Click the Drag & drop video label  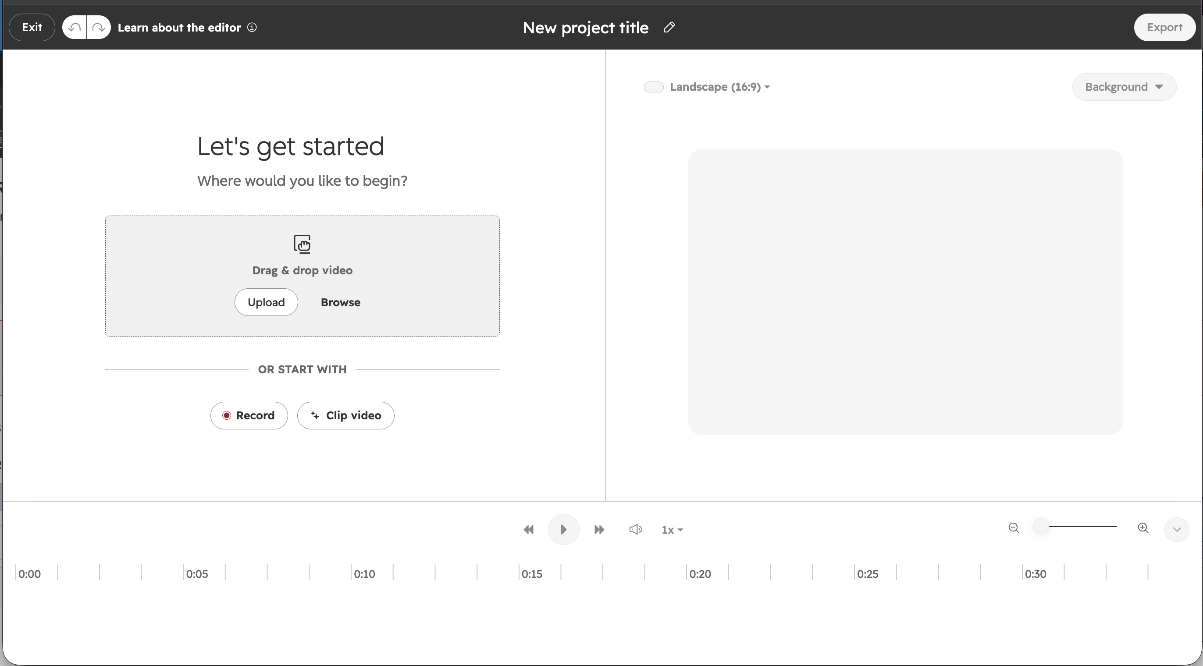tap(302, 271)
